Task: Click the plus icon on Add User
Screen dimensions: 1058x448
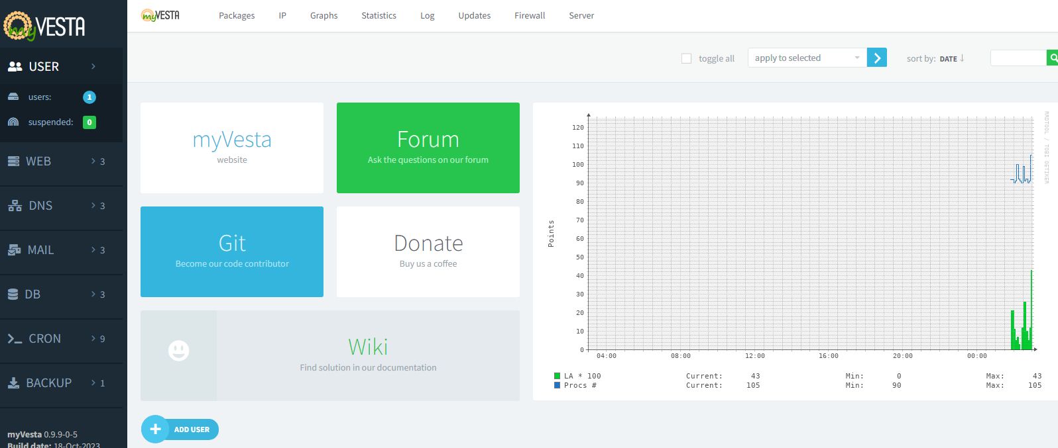Action: (x=155, y=429)
